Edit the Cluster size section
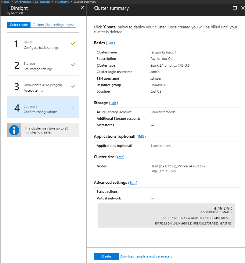The height and width of the screenshot is (263, 245). pos(120,157)
